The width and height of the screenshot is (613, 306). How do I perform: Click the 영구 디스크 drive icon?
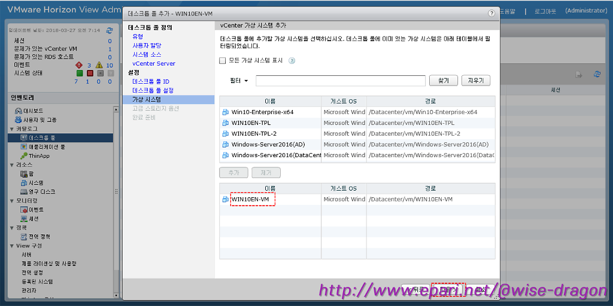tap(23, 192)
